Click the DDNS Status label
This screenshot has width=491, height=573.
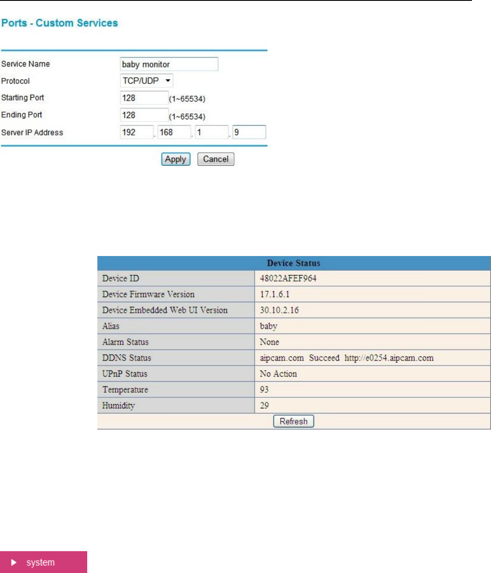127,358
